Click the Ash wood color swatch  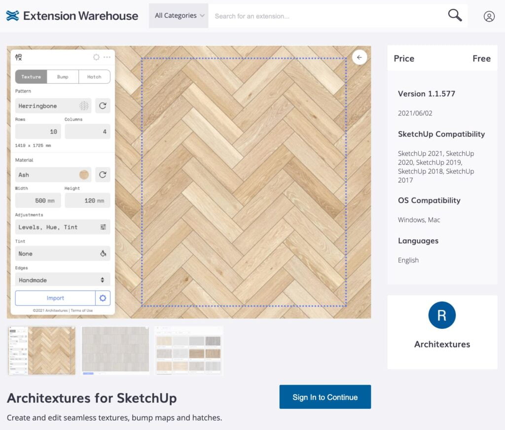click(84, 175)
